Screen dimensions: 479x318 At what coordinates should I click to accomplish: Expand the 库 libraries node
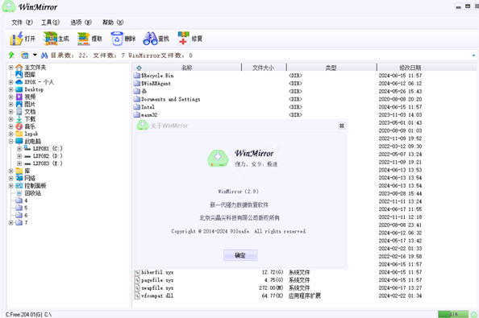click(11, 171)
